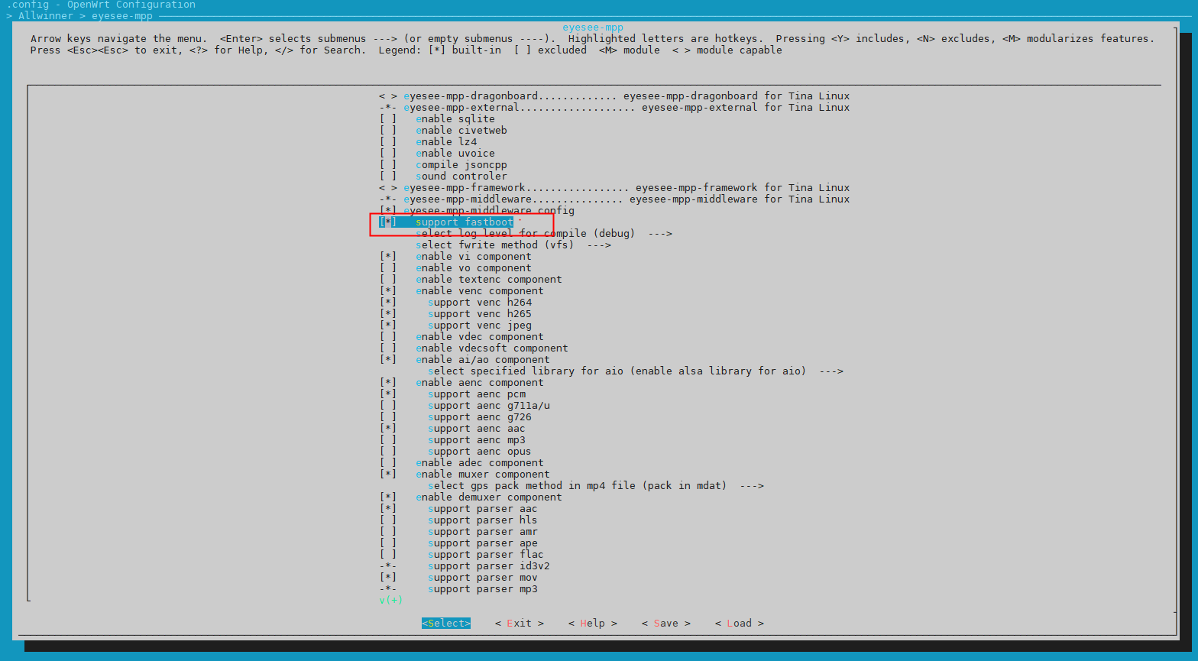Select the support parser id3v2 entry

point(465,566)
